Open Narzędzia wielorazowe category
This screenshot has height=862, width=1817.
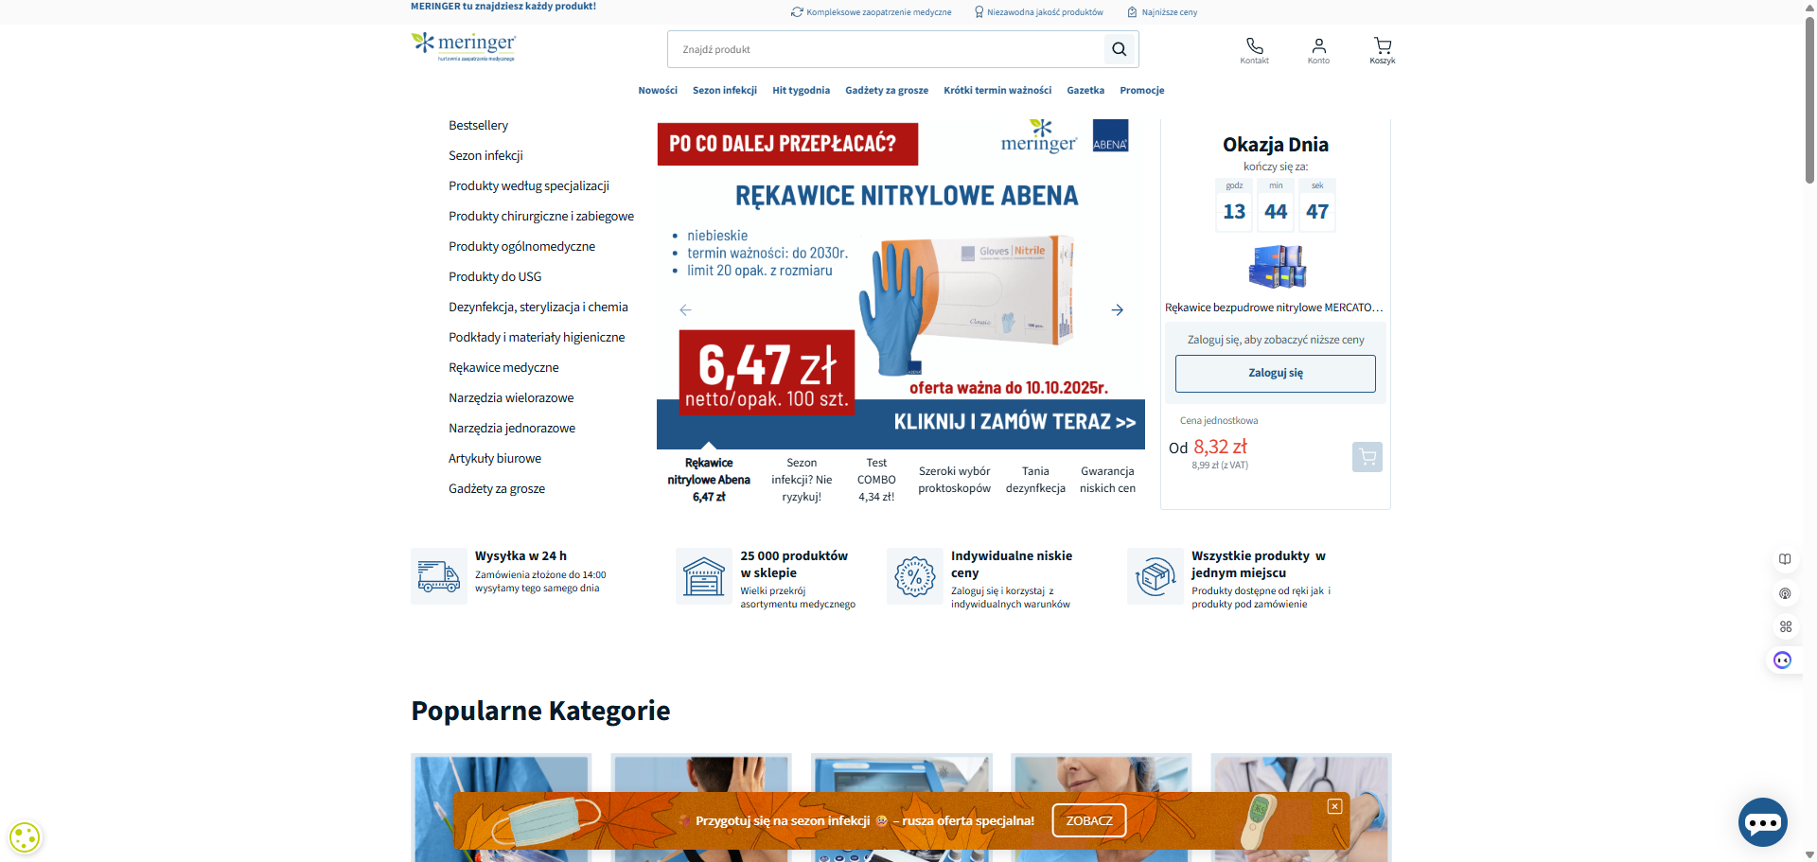click(511, 397)
